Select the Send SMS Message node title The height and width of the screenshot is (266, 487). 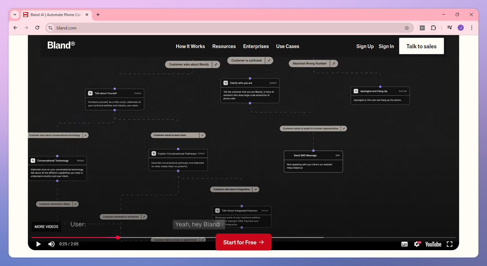point(305,155)
